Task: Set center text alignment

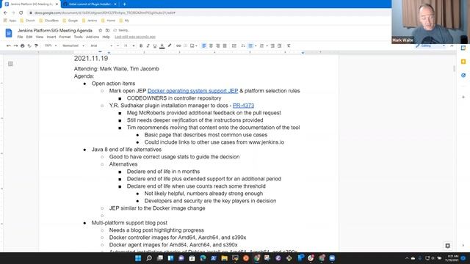Action: 211,45
